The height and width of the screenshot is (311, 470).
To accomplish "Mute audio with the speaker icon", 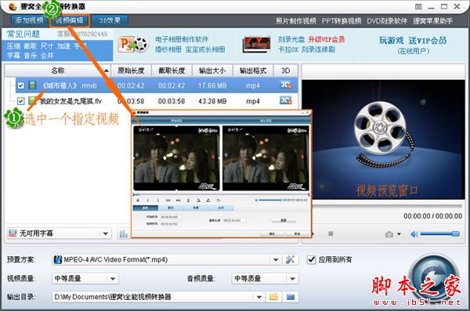I will pyautogui.click(x=414, y=234).
